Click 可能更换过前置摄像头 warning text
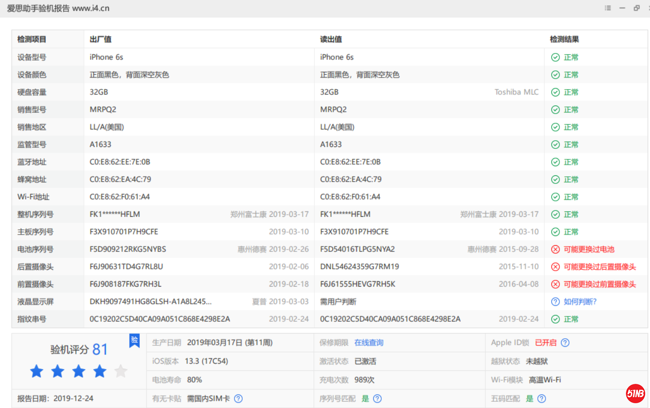This screenshot has height=408, width=650. tap(599, 284)
